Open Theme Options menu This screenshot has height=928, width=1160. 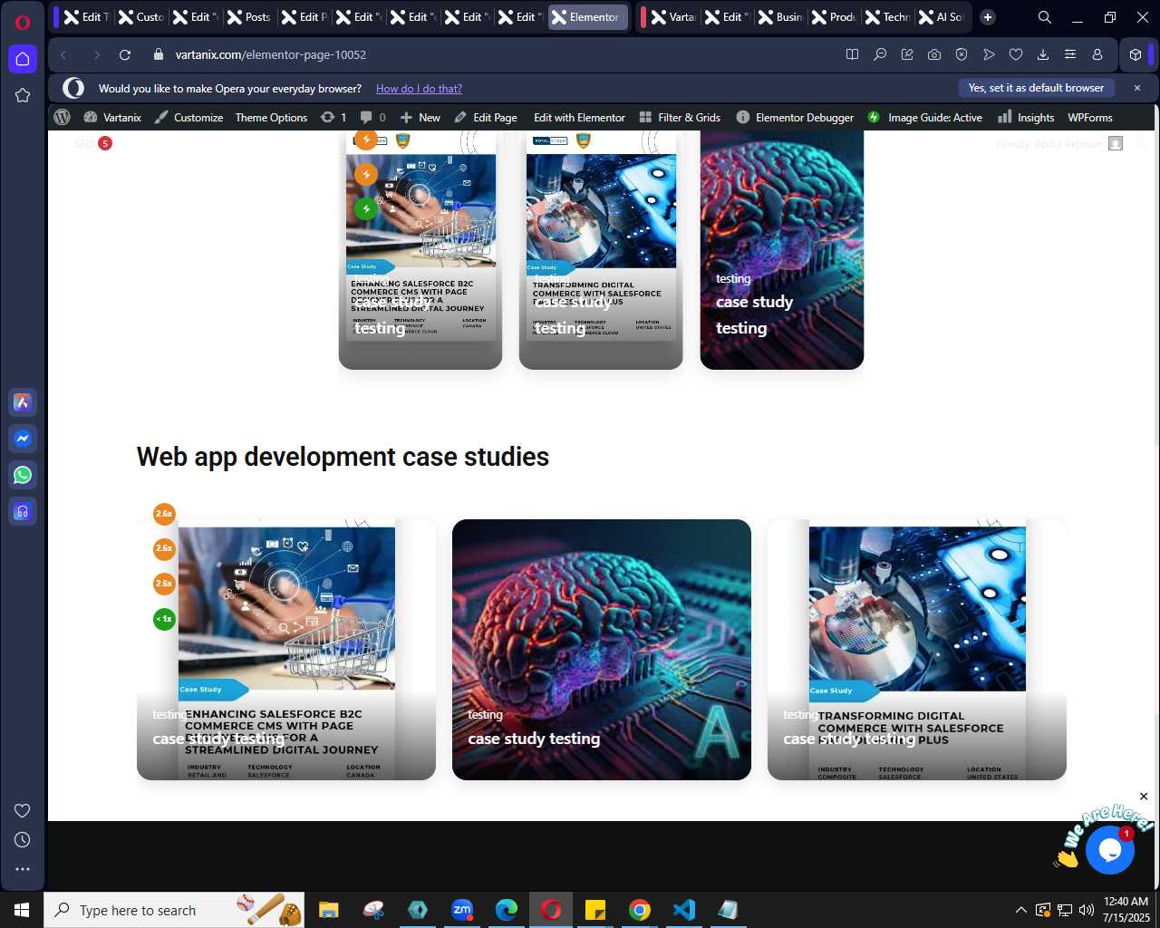point(271,117)
